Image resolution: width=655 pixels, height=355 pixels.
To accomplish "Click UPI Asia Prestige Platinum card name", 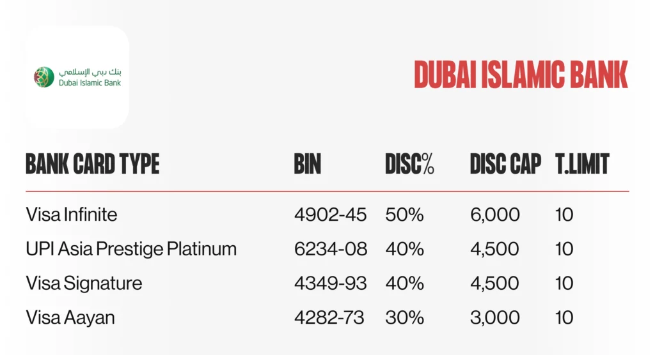I will click(131, 248).
